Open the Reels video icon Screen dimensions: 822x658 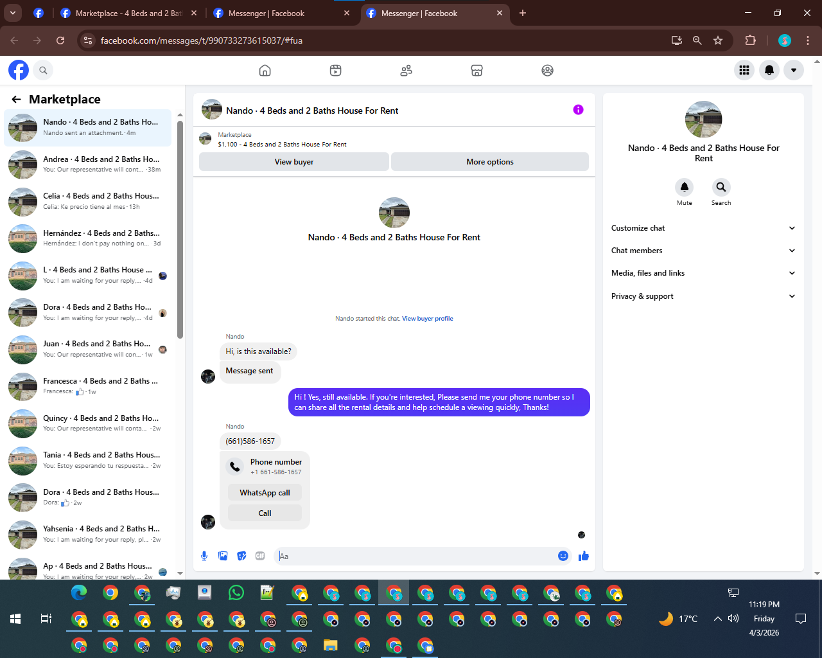pos(335,70)
